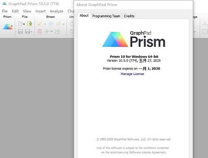Click the 'Prism license expires on' text

pyautogui.click(x=120, y=69)
